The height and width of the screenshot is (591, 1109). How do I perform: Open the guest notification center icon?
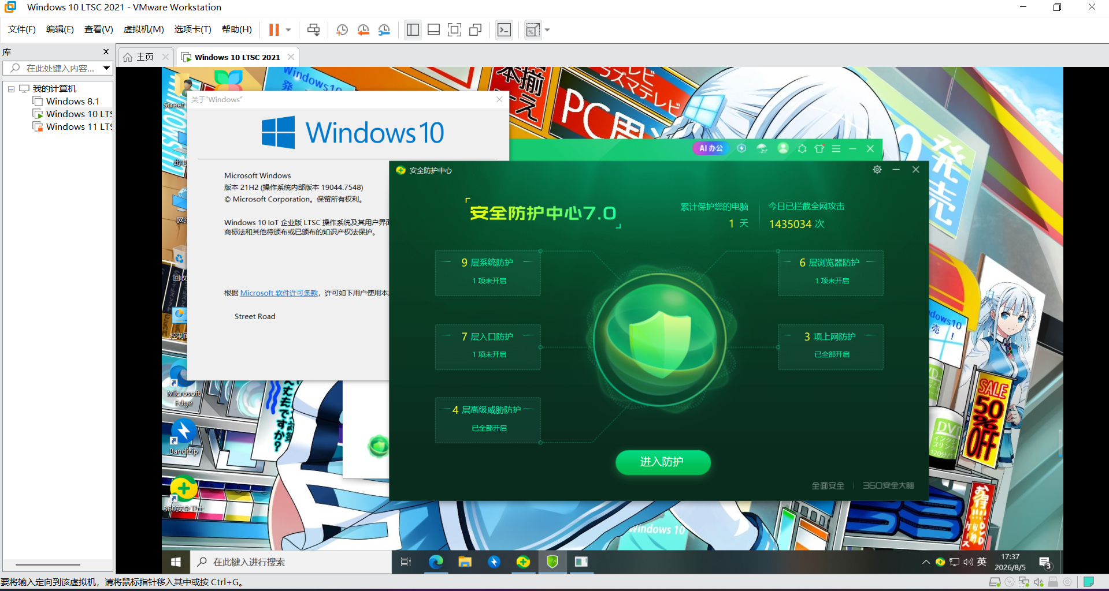click(1045, 562)
